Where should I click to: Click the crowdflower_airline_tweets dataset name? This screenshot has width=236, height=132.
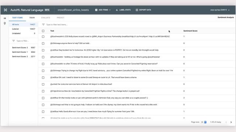73,10
